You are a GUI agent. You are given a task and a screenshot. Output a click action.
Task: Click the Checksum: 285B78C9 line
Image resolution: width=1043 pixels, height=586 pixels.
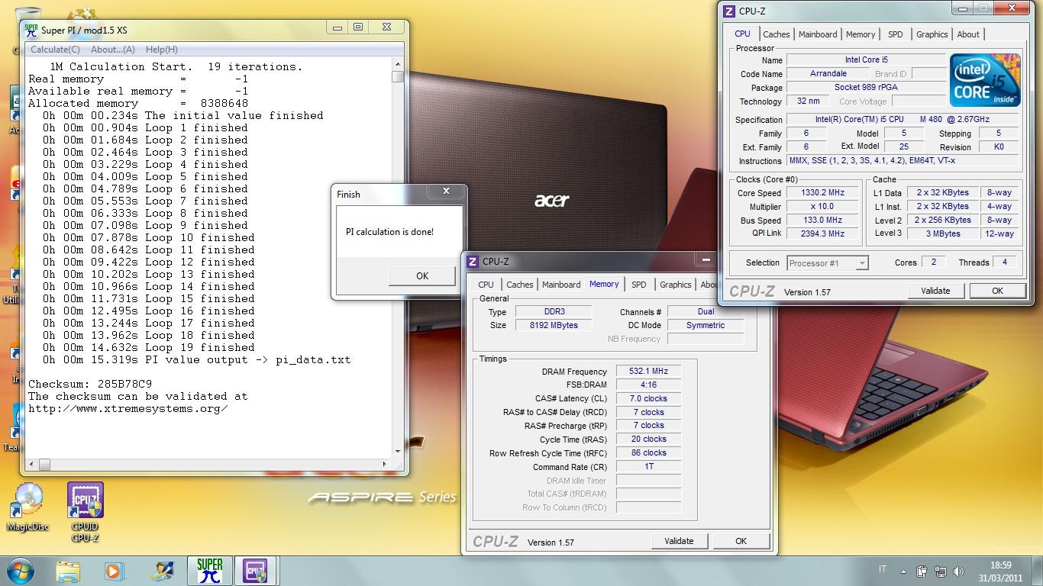point(90,384)
